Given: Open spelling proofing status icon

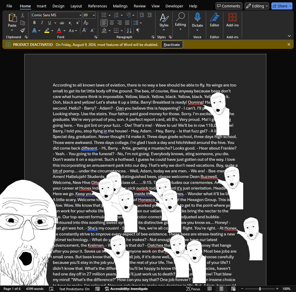Looking at the screenshot, I should click(x=51, y=289).
